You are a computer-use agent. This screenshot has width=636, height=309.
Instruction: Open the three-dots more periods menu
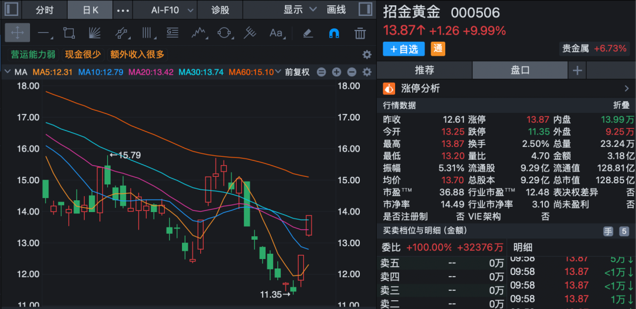tap(123, 10)
